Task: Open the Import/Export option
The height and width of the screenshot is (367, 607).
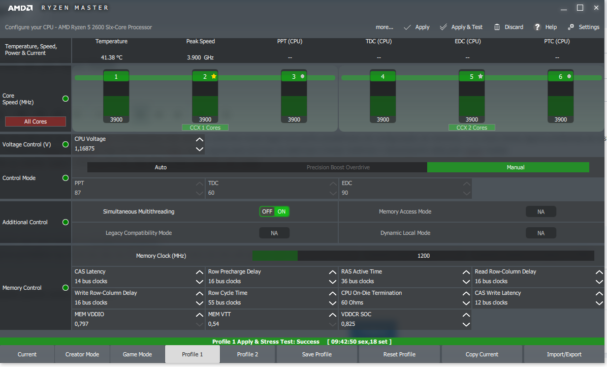Action: (564, 354)
